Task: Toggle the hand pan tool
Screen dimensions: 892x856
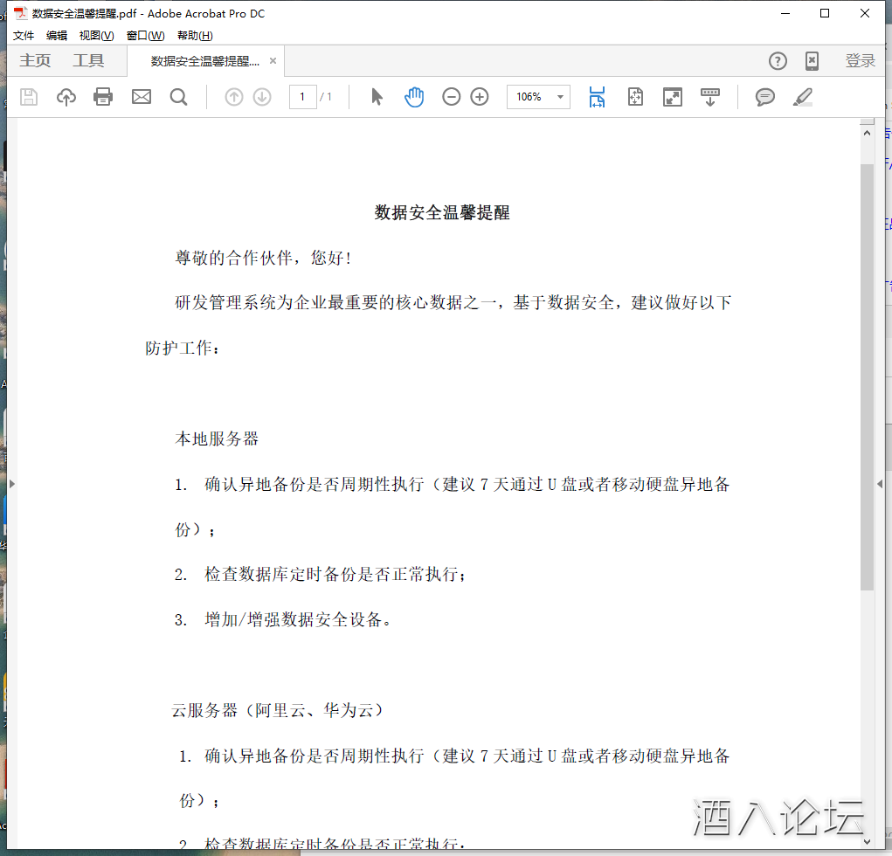Action: (414, 97)
